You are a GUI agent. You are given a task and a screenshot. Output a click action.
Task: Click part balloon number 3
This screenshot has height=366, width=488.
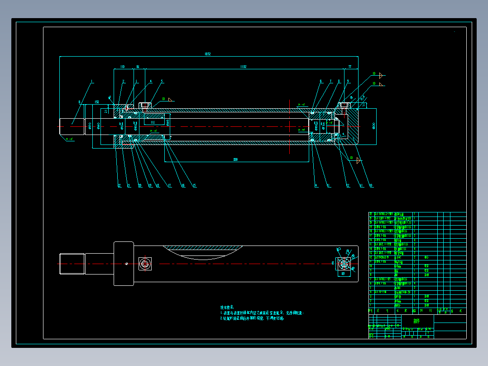(136, 81)
